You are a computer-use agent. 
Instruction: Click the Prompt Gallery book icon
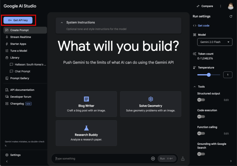click(x=7, y=78)
